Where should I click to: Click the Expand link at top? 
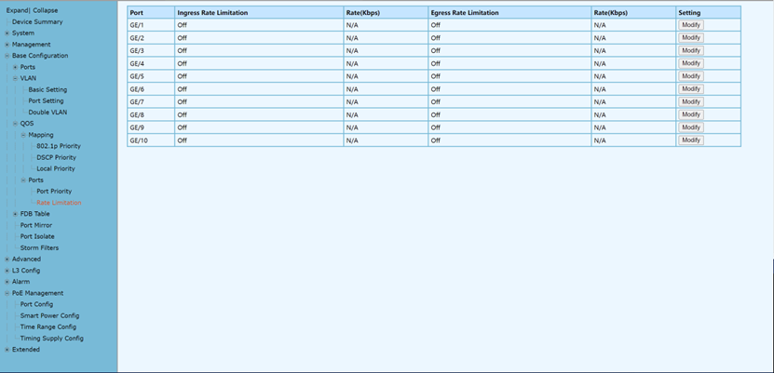(18, 10)
